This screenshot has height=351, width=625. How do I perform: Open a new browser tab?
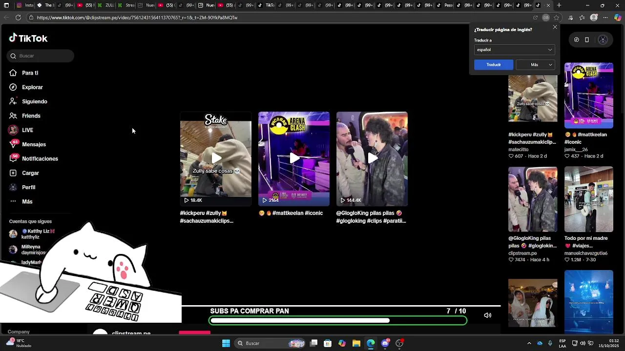[x=559, y=5]
